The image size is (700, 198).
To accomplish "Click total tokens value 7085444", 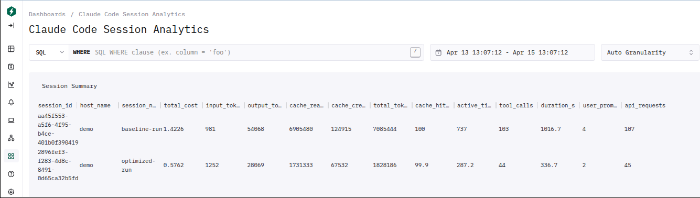I will coord(385,129).
